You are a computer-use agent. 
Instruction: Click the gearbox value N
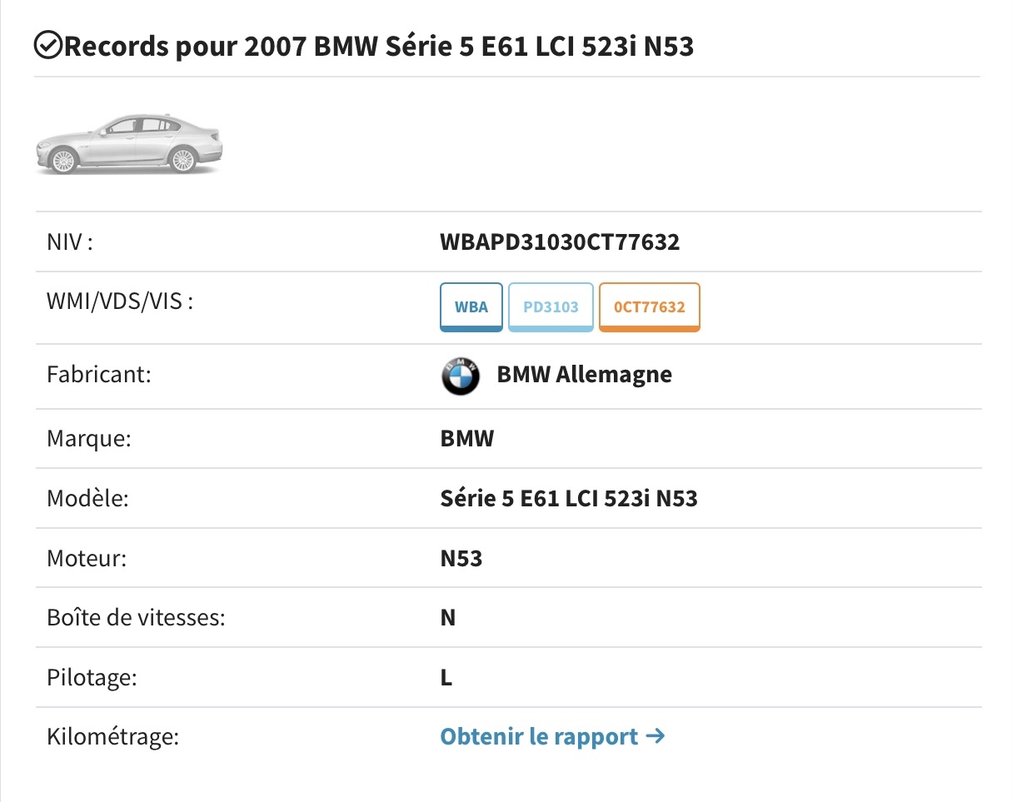click(x=448, y=618)
